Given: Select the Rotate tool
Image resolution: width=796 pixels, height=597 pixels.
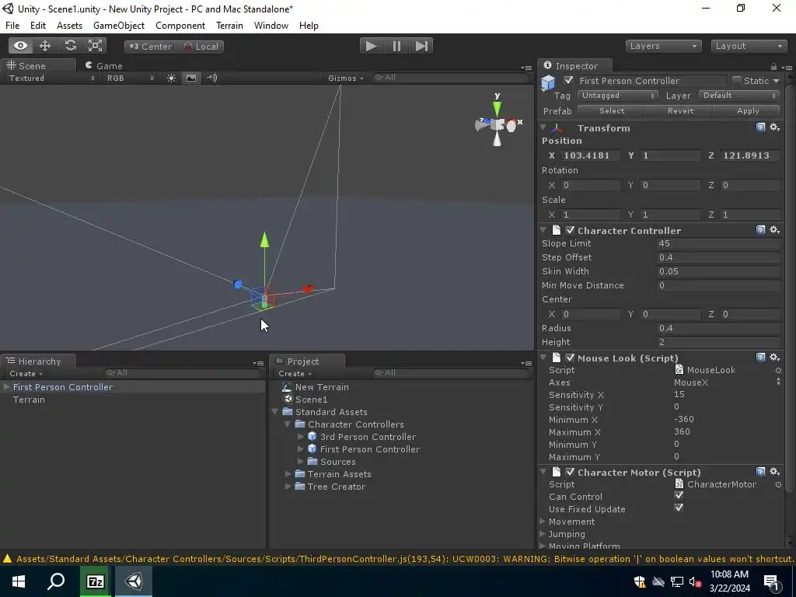Looking at the screenshot, I should (x=70, y=46).
